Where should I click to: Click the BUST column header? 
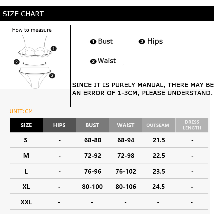(x=92, y=125)
